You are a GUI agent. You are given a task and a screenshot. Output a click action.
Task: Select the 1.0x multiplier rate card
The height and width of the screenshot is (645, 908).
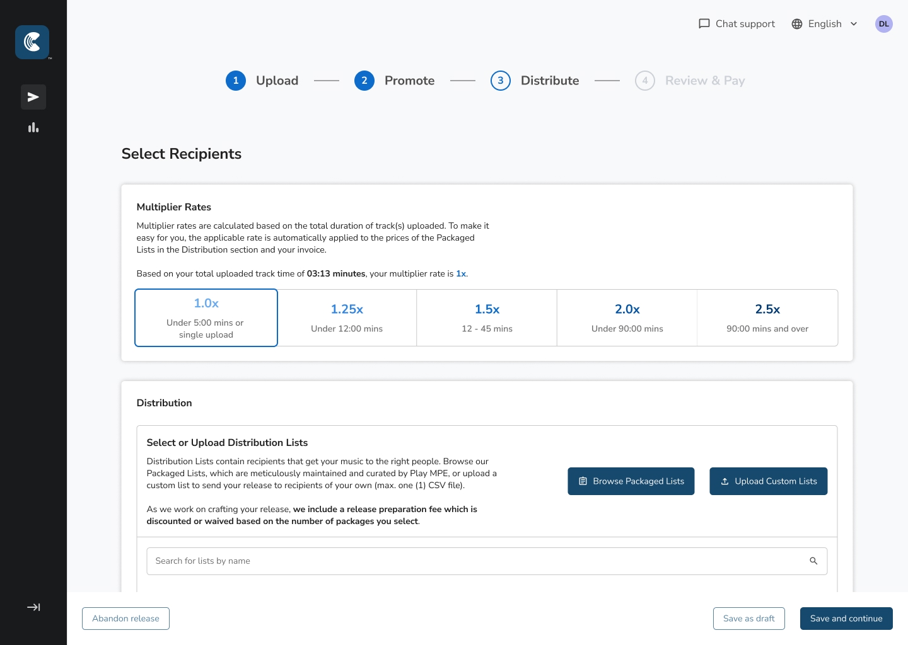(x=206, y=318)
